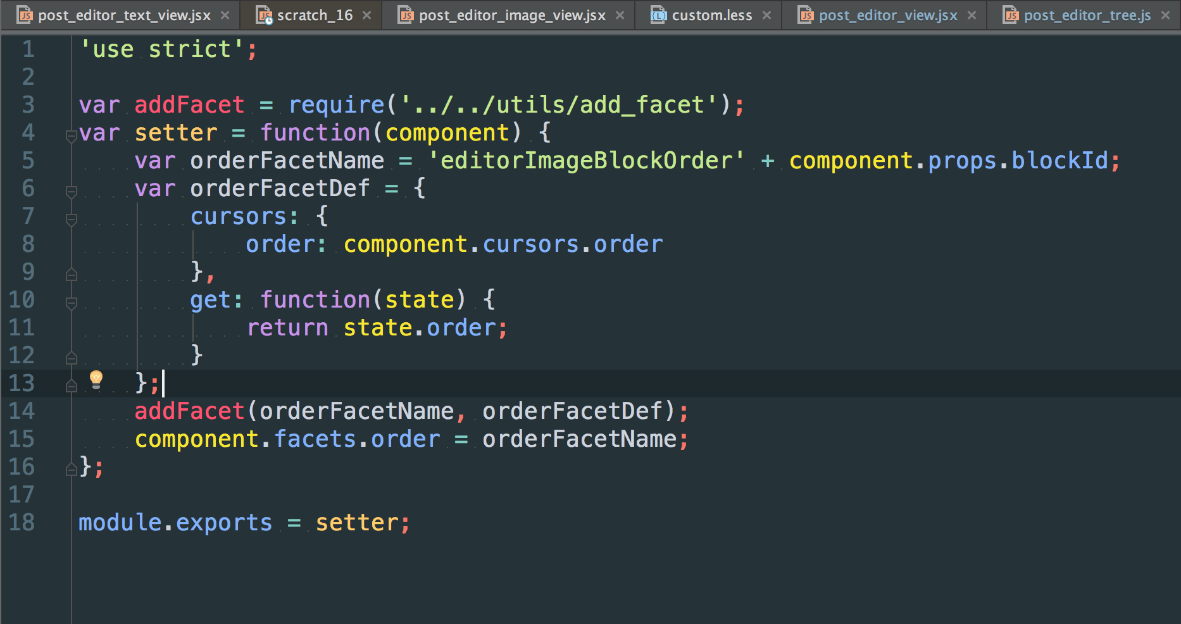Screen dimensions: 1181x624
Task: Collapse fold end marker at line 9
Action: pos(72,274)
